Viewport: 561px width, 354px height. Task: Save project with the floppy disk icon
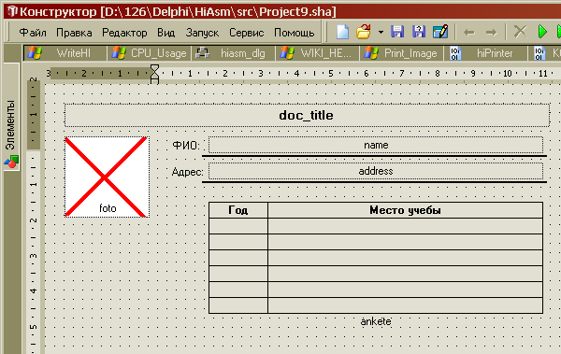point(397,32)
